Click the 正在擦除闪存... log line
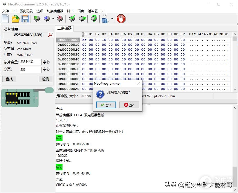 point(67,125)
